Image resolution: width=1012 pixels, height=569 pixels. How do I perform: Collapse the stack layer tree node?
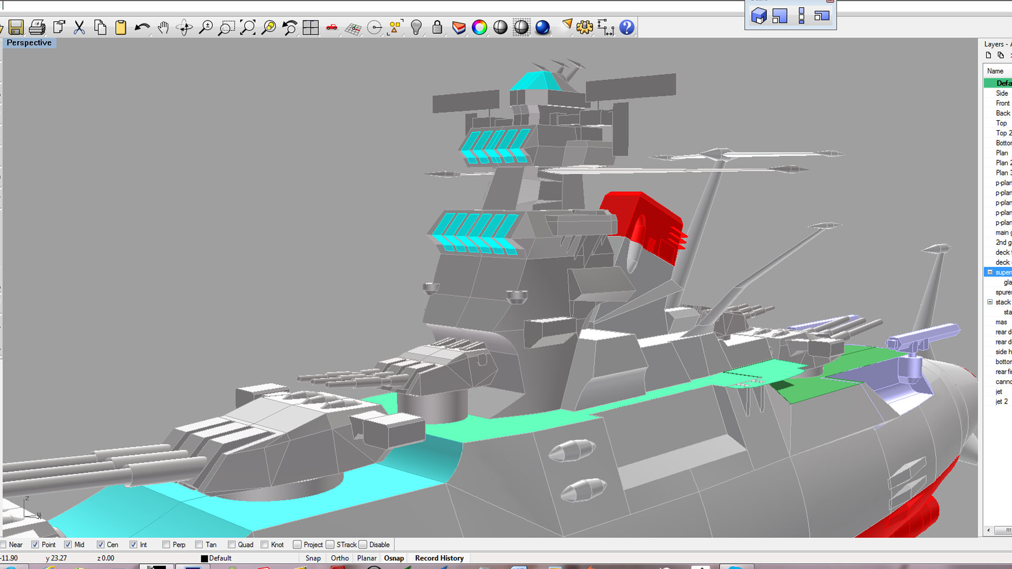[990, 302]
